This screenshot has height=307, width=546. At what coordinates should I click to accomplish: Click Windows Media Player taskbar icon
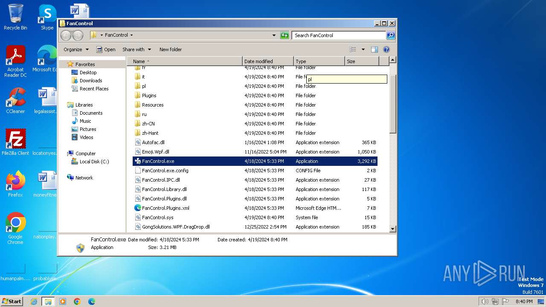click(63, 301)
